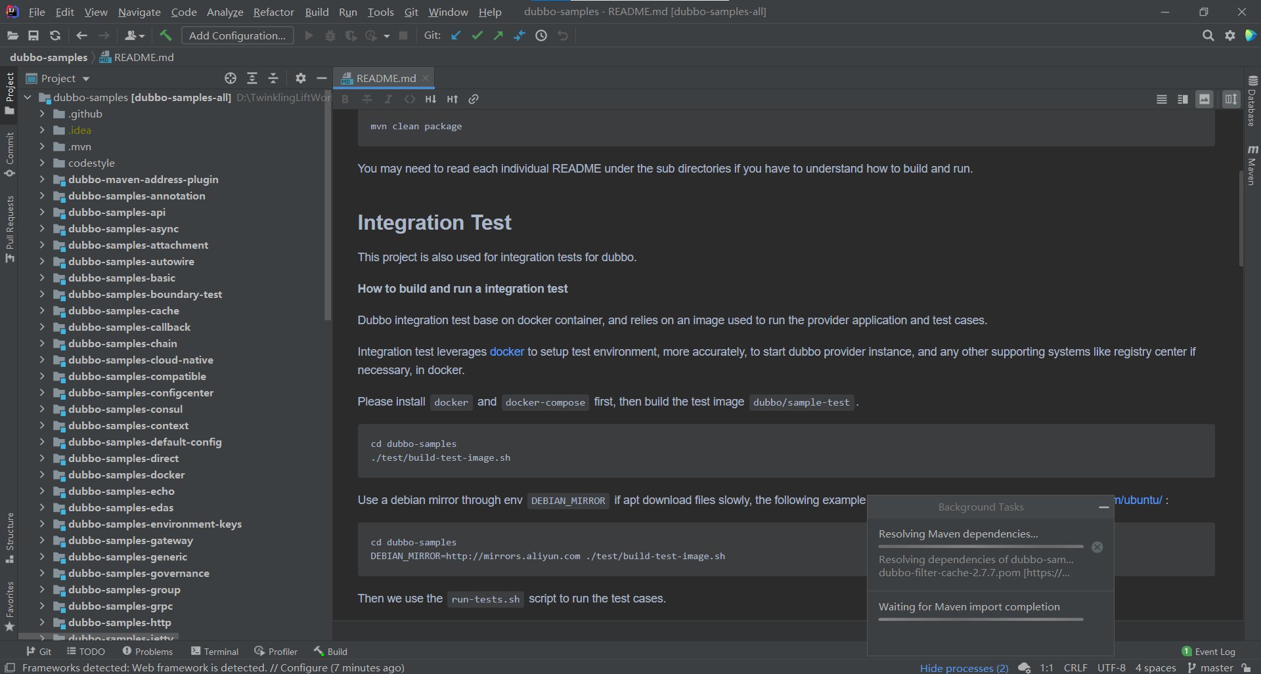Image resolution: width=1261 pixels, height=674 pixels.
Task: Select the README.md editor tab
Action: 385,78
